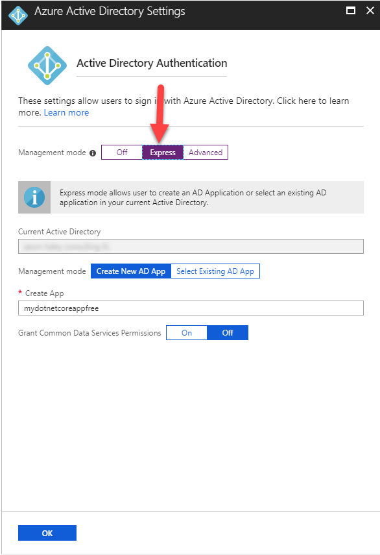Screen dimensions: 380x555
Task: Set Management mode to Off
Action: [x=122, y=152]
